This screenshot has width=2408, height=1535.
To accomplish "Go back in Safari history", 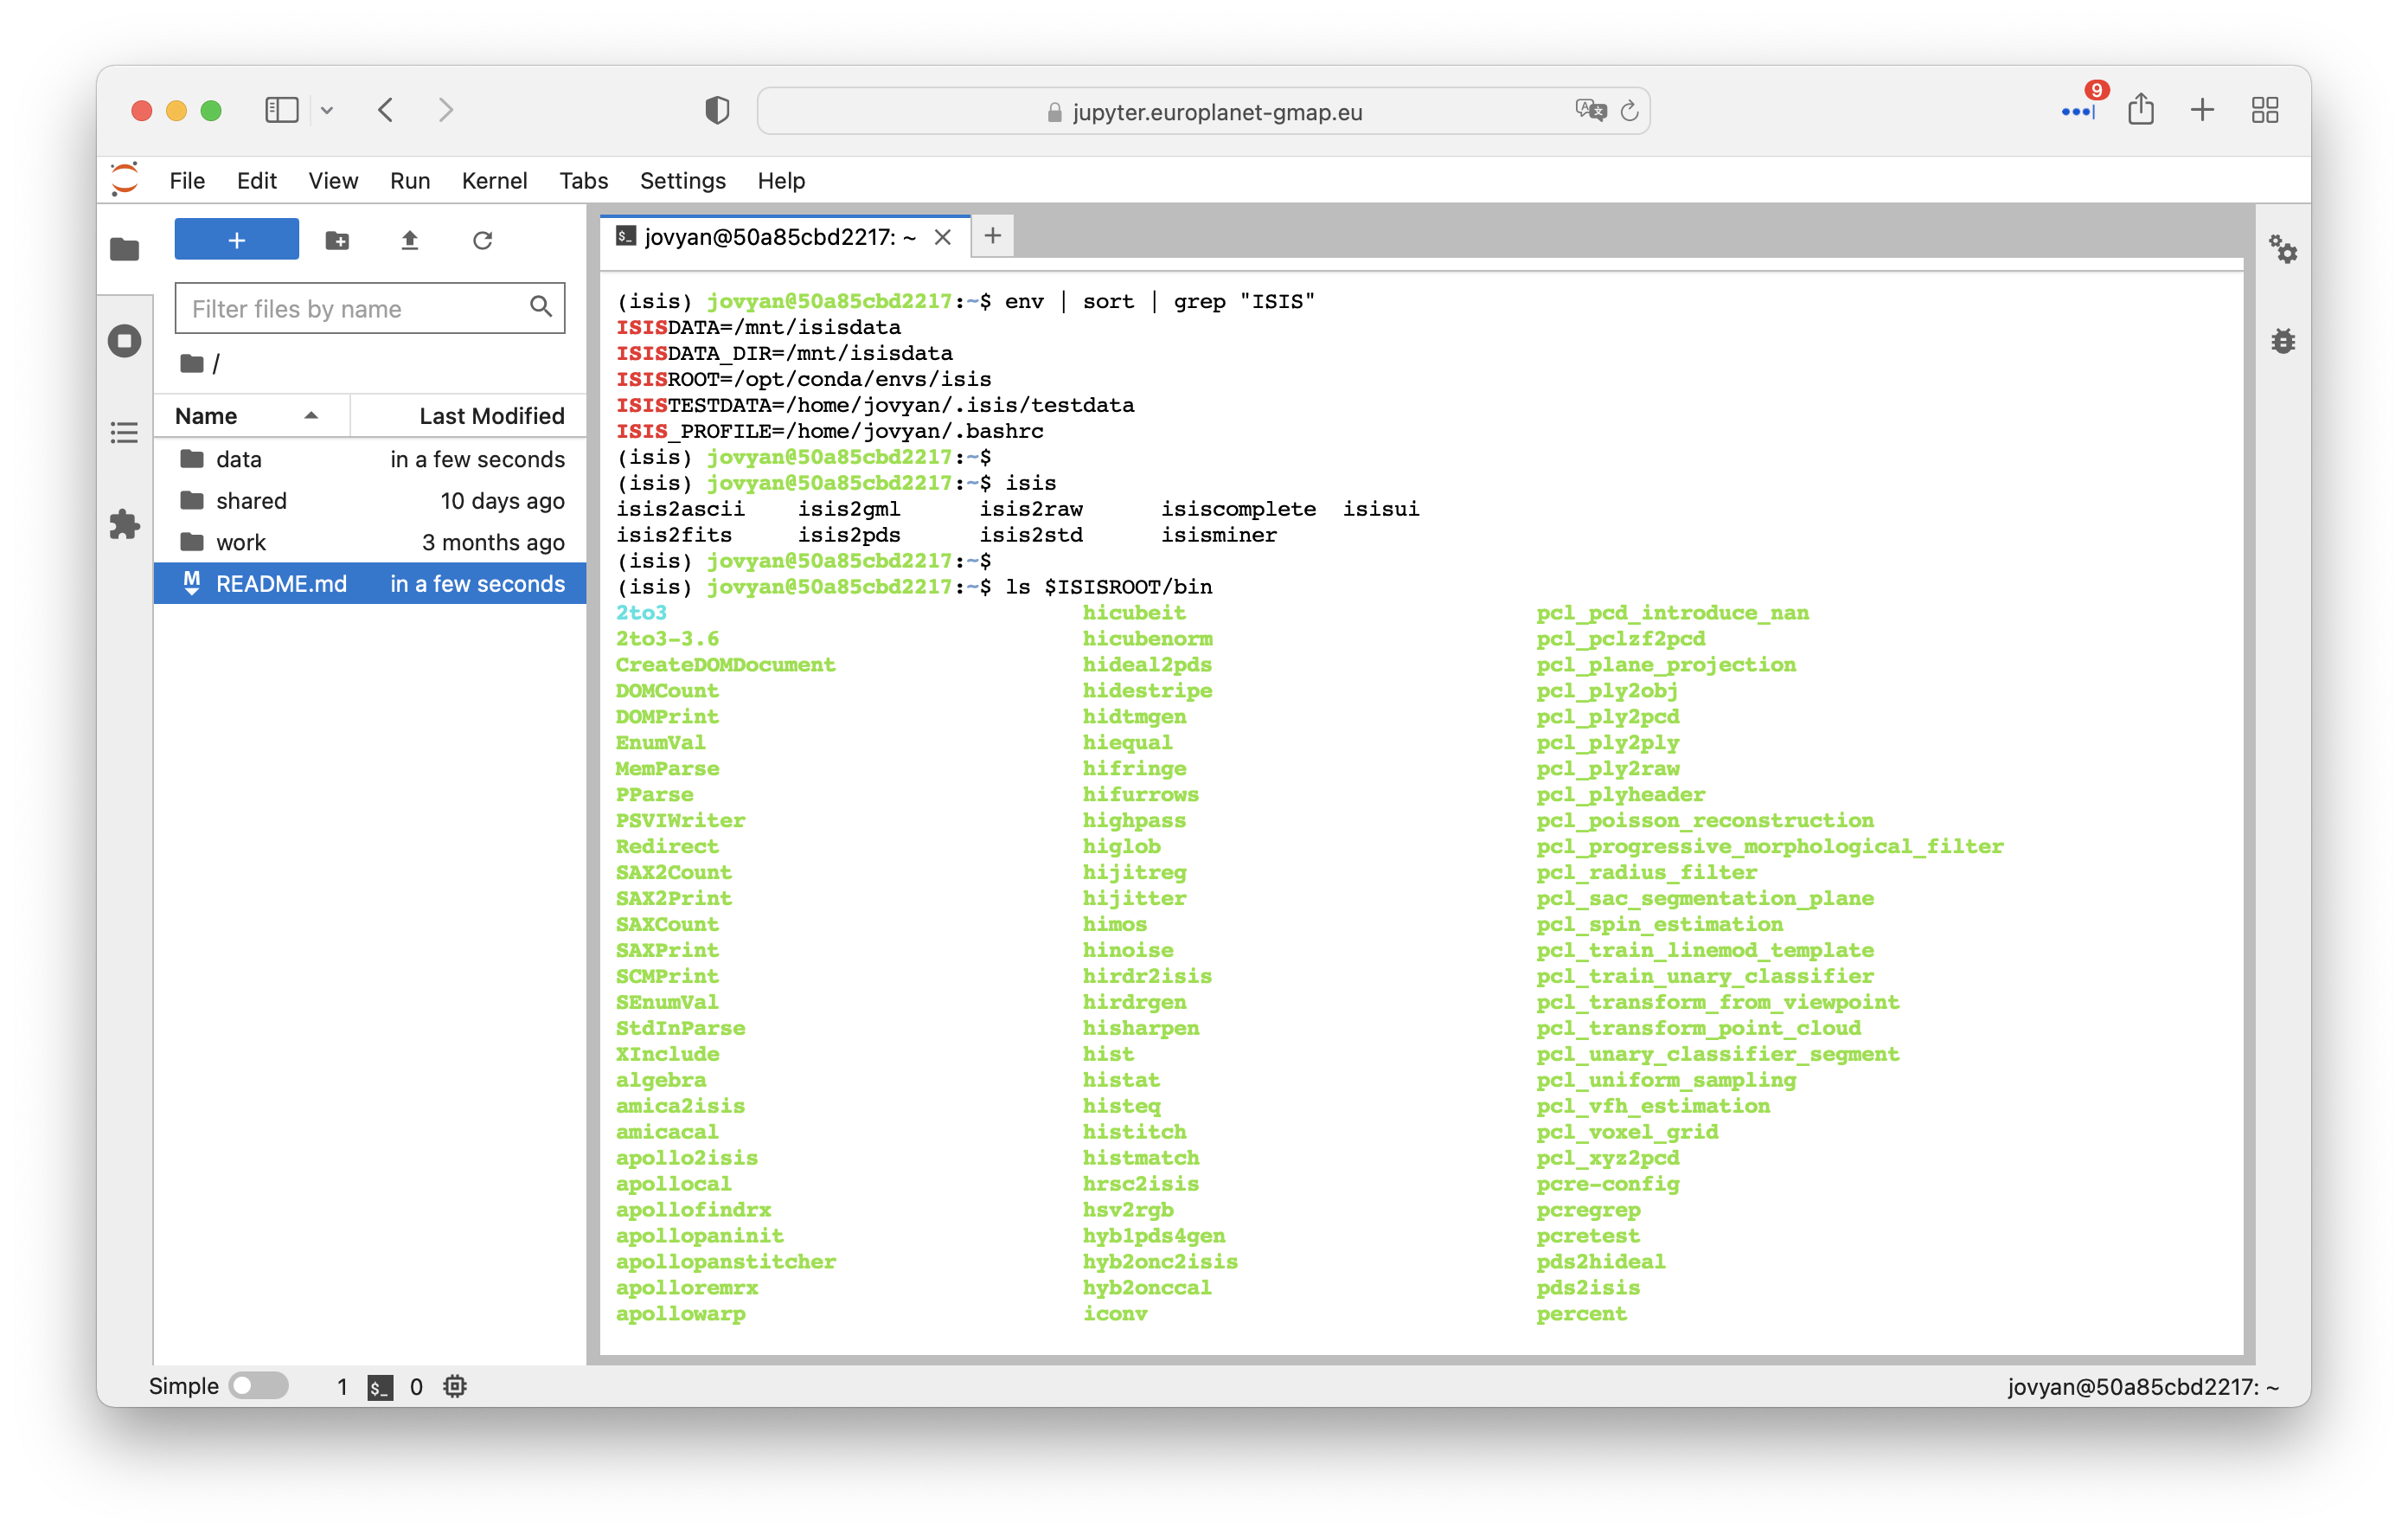I will click(x=387, y=110).
